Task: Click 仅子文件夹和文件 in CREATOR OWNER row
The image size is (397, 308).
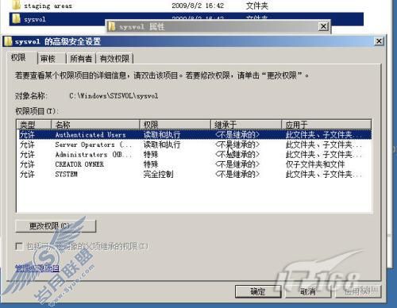Action: pos(315,164)
